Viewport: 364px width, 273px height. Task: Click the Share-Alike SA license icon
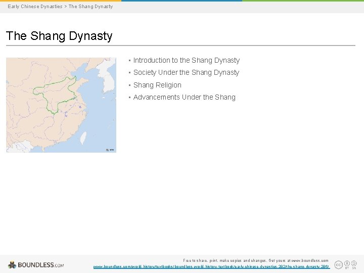pyautogui.click(x=354, y=264)
